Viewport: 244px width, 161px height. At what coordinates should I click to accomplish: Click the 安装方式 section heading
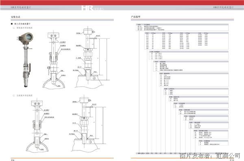pyautogui.click(x=15, y=17)
